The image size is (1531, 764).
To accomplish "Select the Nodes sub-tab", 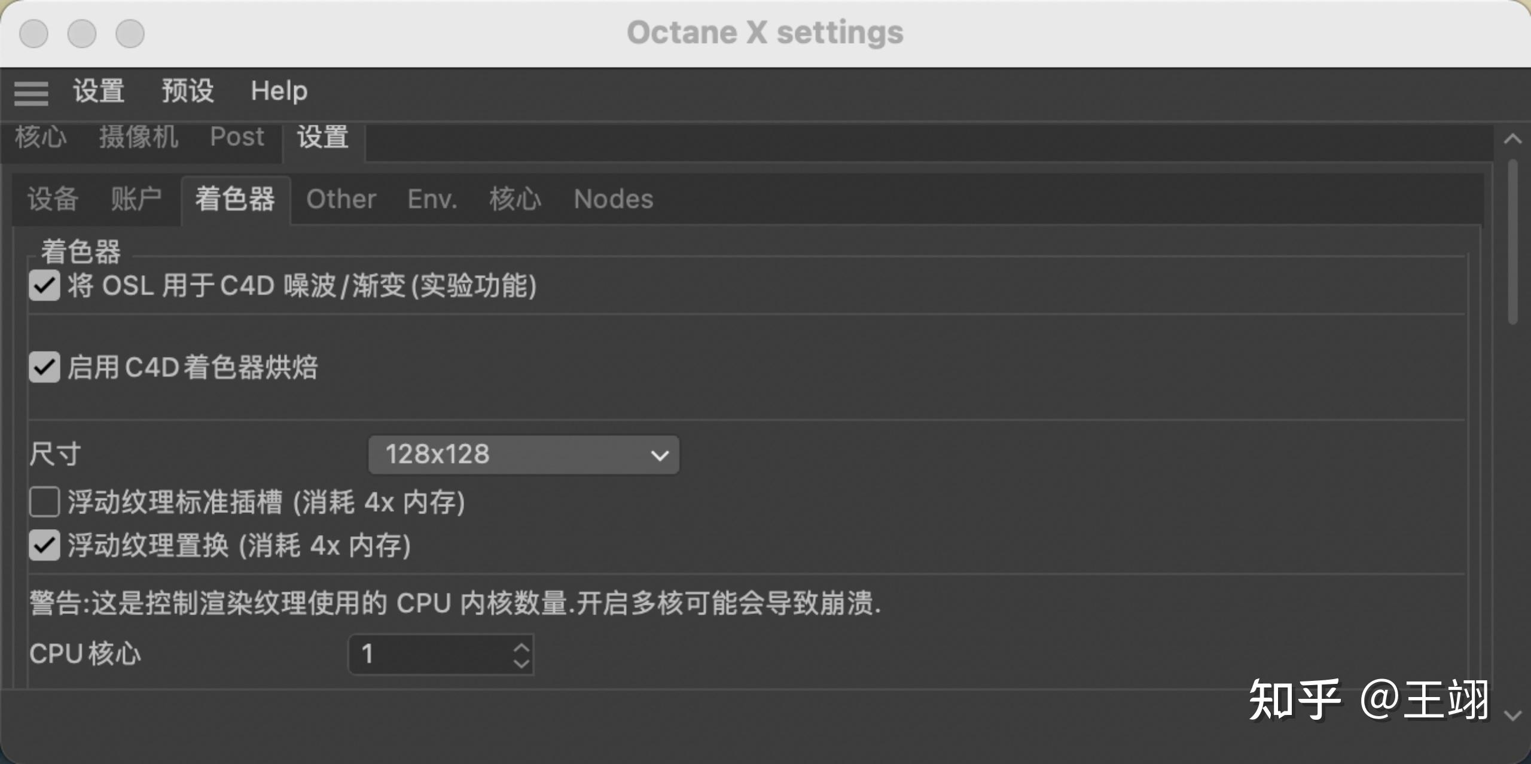I will [x=613, y=199].
